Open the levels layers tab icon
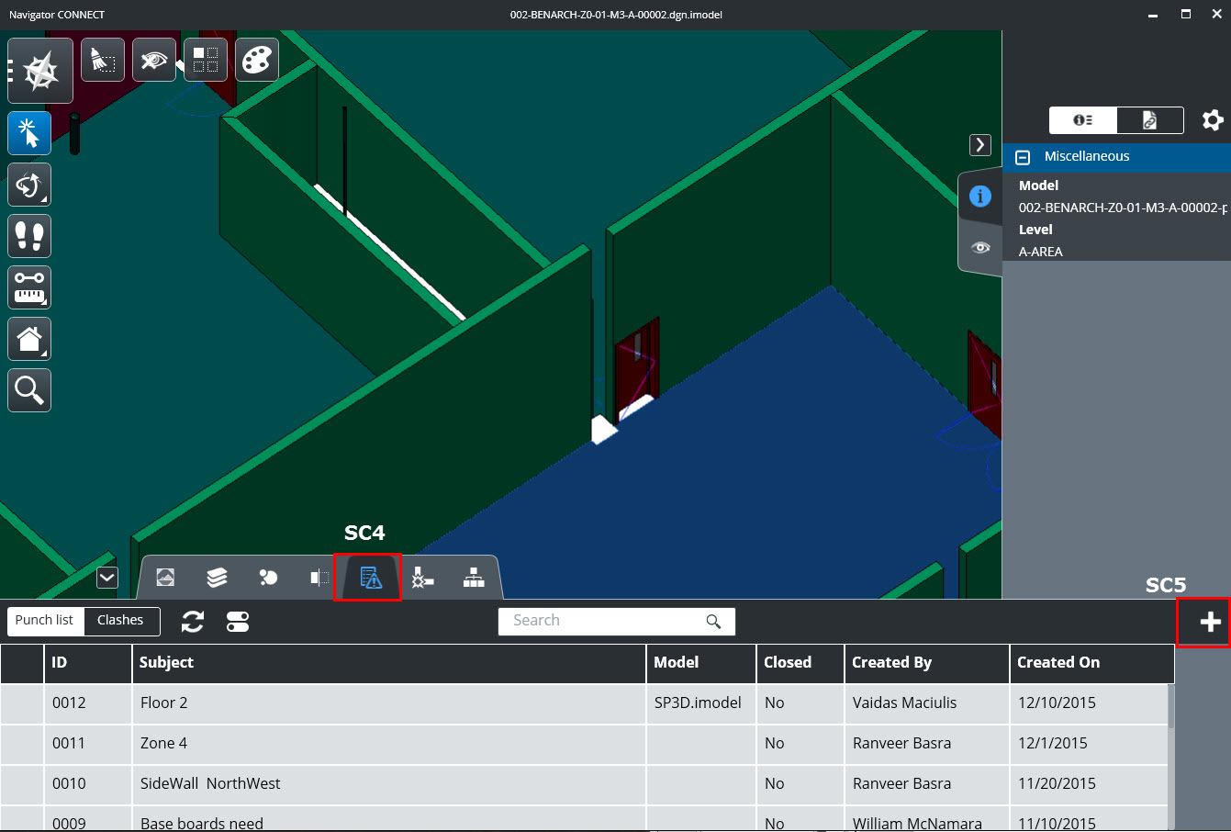 217,577
